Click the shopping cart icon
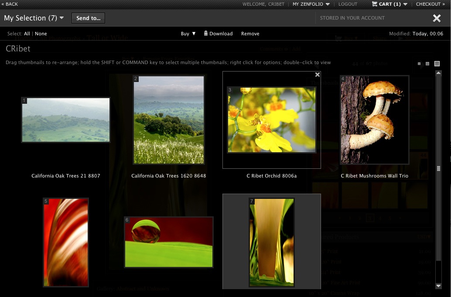 point(374,4)
